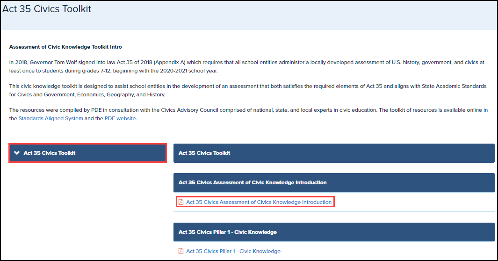The image size is (498, 261).
Task: Click the PDF icon beside the Introduction document
Action: (181, 202)
